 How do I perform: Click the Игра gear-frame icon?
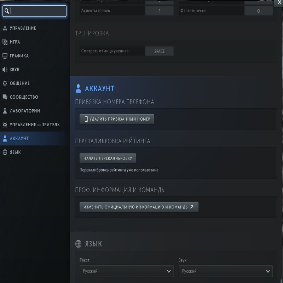[5, 42]
